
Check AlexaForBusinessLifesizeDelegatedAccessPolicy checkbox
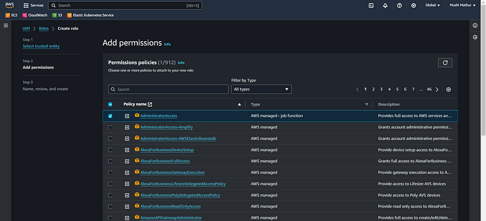(110, 184)
